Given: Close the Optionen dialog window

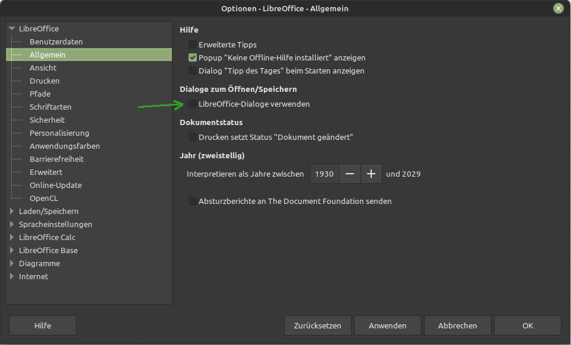Looking at the screenshot, I should (x=559, y=8).
